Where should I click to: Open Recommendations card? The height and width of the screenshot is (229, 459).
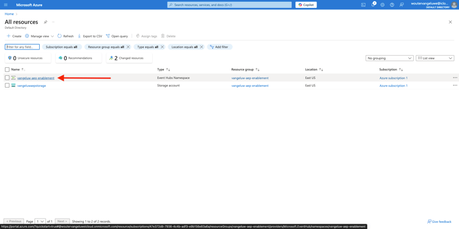(x=78, y=58)
